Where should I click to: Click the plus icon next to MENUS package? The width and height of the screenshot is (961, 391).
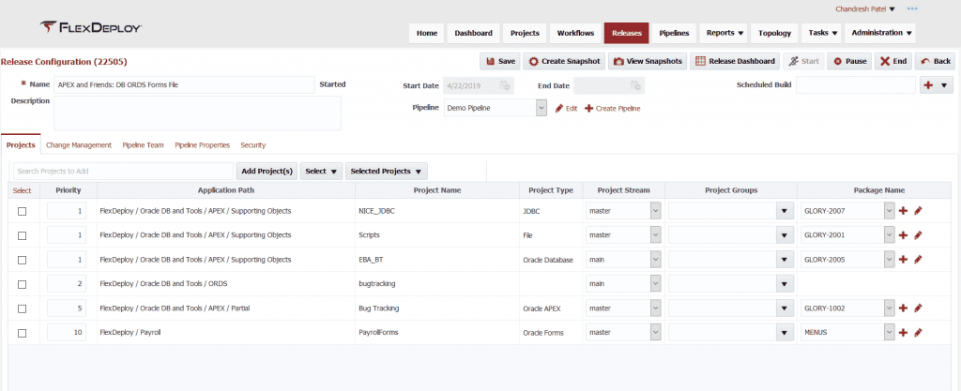click(x=903, y=332)
